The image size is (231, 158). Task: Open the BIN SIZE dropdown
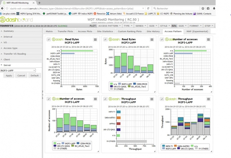182,26
